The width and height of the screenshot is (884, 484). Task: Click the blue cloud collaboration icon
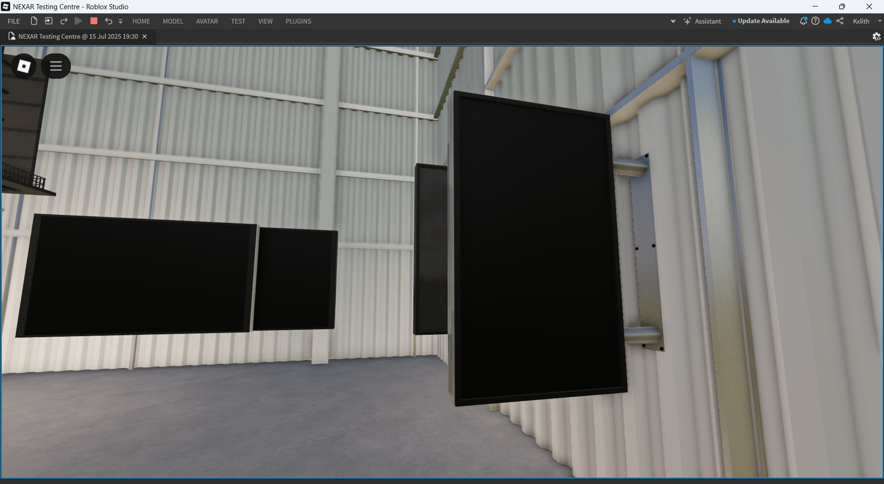[827, 21]
